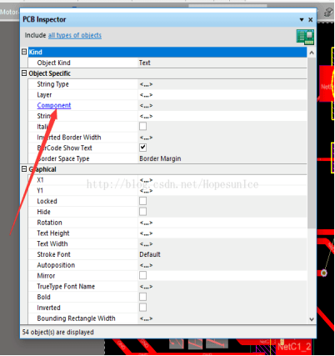Click the pin icon at top right
The image size is (335, 356).
[x=328, y=12]
